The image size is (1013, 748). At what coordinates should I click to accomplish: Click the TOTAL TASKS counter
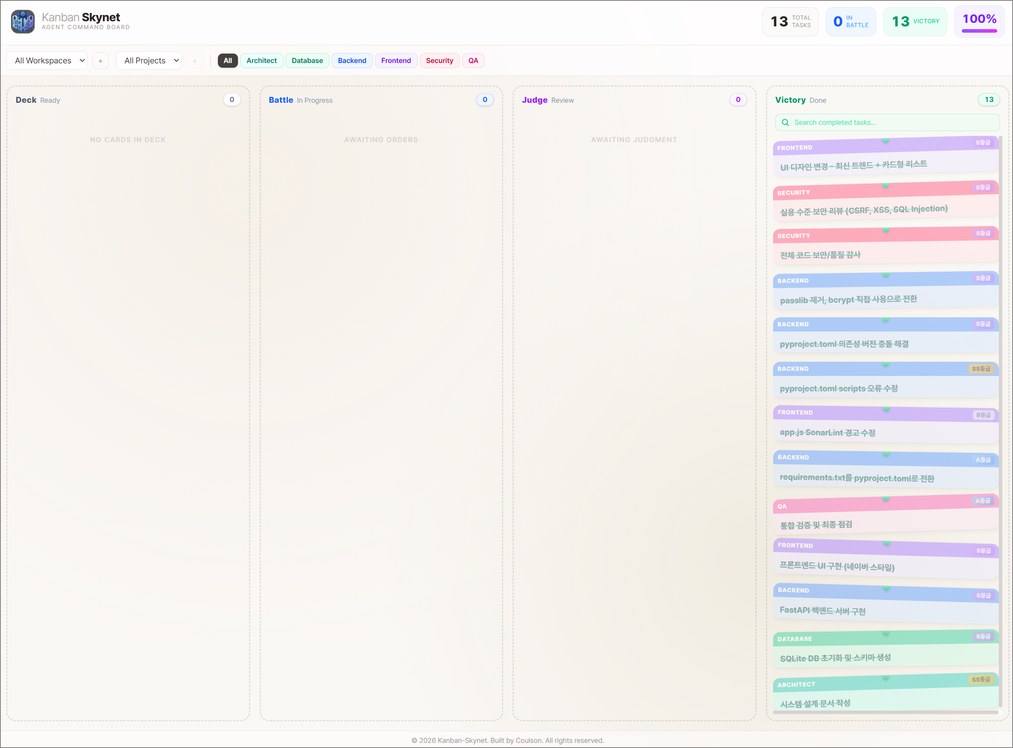pos(790,21)
